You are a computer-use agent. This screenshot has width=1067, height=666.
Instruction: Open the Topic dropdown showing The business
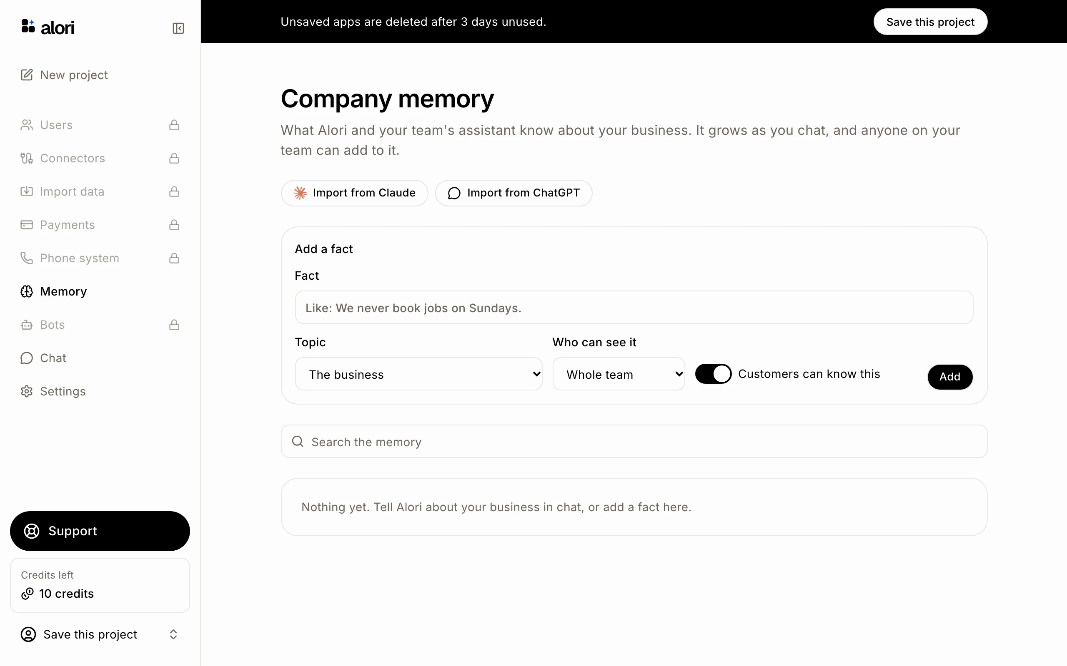pos(418,374)
